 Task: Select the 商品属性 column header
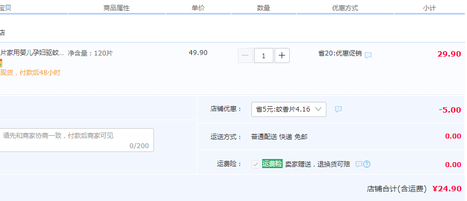[x=116, y=8]
